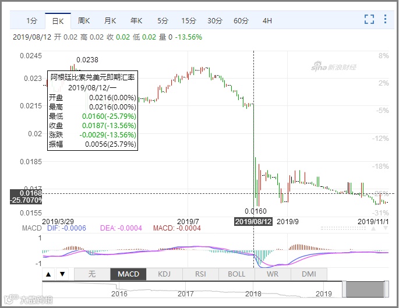This screenshot has width=399, height=308.
Task: Click 2016 on the overview timeline
Action: point(119,294)
